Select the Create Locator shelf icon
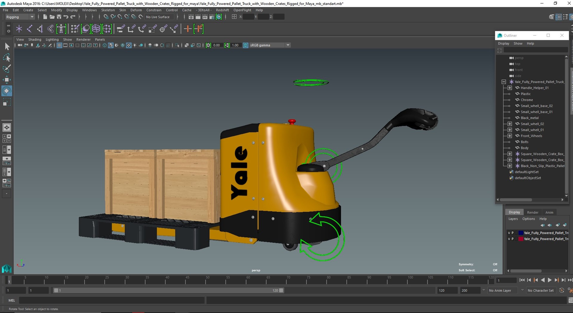The width and height of the screenshot is (573, 313). point(19,29)
